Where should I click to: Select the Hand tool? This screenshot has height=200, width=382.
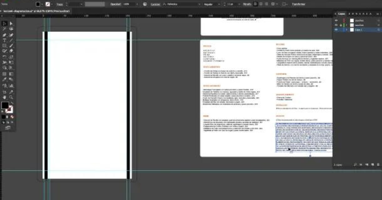click(x=4, y=97)
